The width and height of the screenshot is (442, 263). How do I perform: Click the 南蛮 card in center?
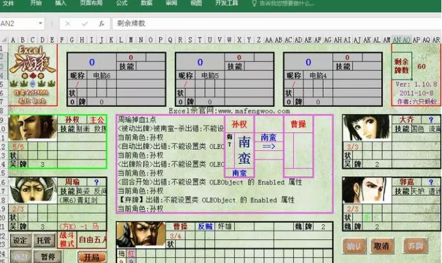tap(244, 150)
